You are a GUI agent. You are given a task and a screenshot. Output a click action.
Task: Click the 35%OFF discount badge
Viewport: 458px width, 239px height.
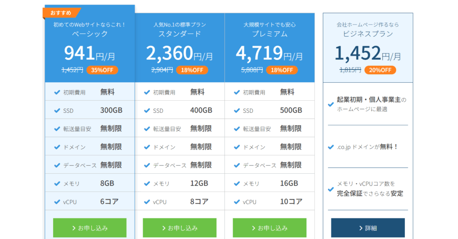[x=102, y=70]
